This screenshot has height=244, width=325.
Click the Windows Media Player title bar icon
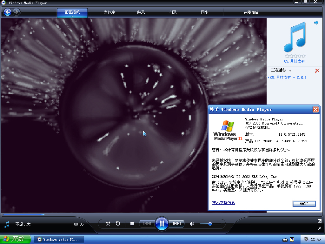[x=3, y=3]
